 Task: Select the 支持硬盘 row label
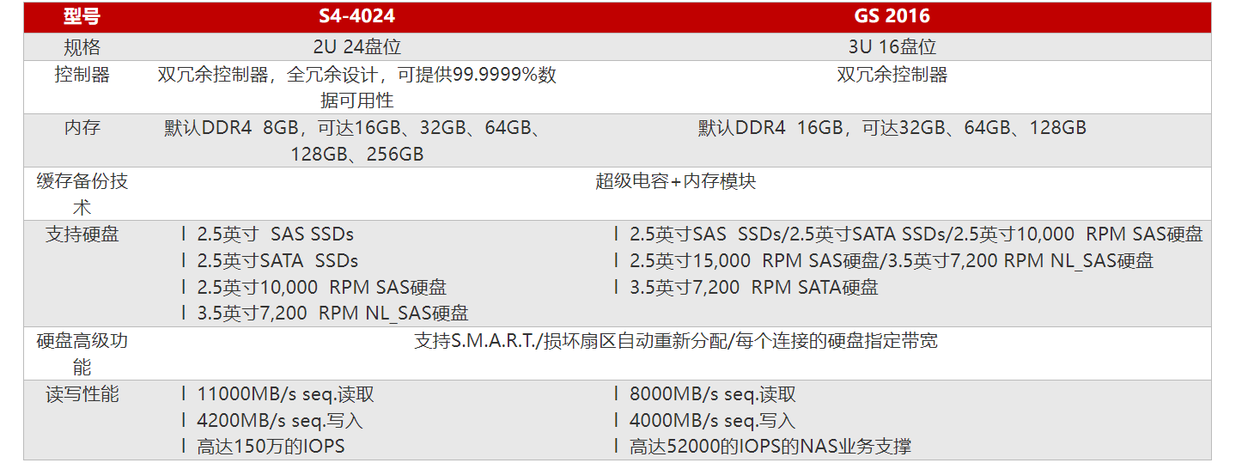pyautogui.click(x=82, y=234)
